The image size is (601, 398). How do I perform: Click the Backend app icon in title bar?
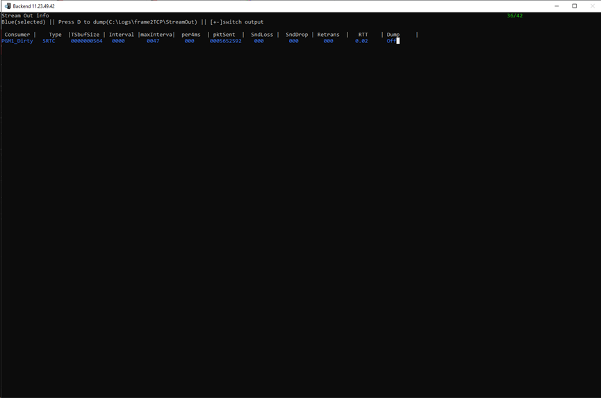pyautogui.click(x=8, y=6)
